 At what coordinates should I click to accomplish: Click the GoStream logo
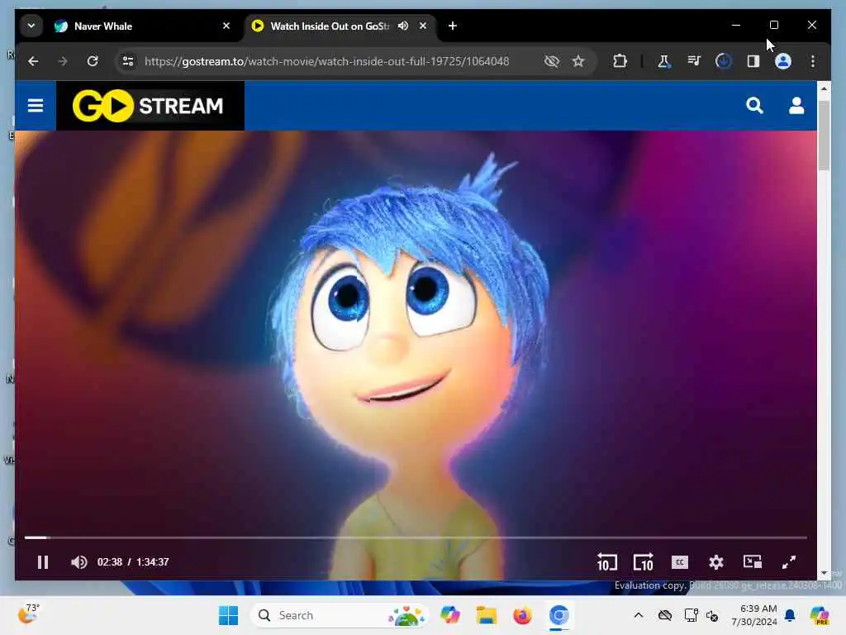pos(150,106)
